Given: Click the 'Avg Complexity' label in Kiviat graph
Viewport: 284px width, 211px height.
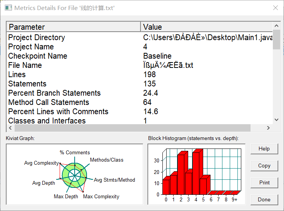Looking at the screenshot, I should 42,163.
